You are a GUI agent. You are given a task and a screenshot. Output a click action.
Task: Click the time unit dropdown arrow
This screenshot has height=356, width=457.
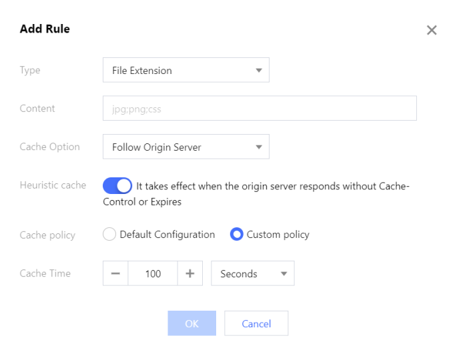pos(284,273)
